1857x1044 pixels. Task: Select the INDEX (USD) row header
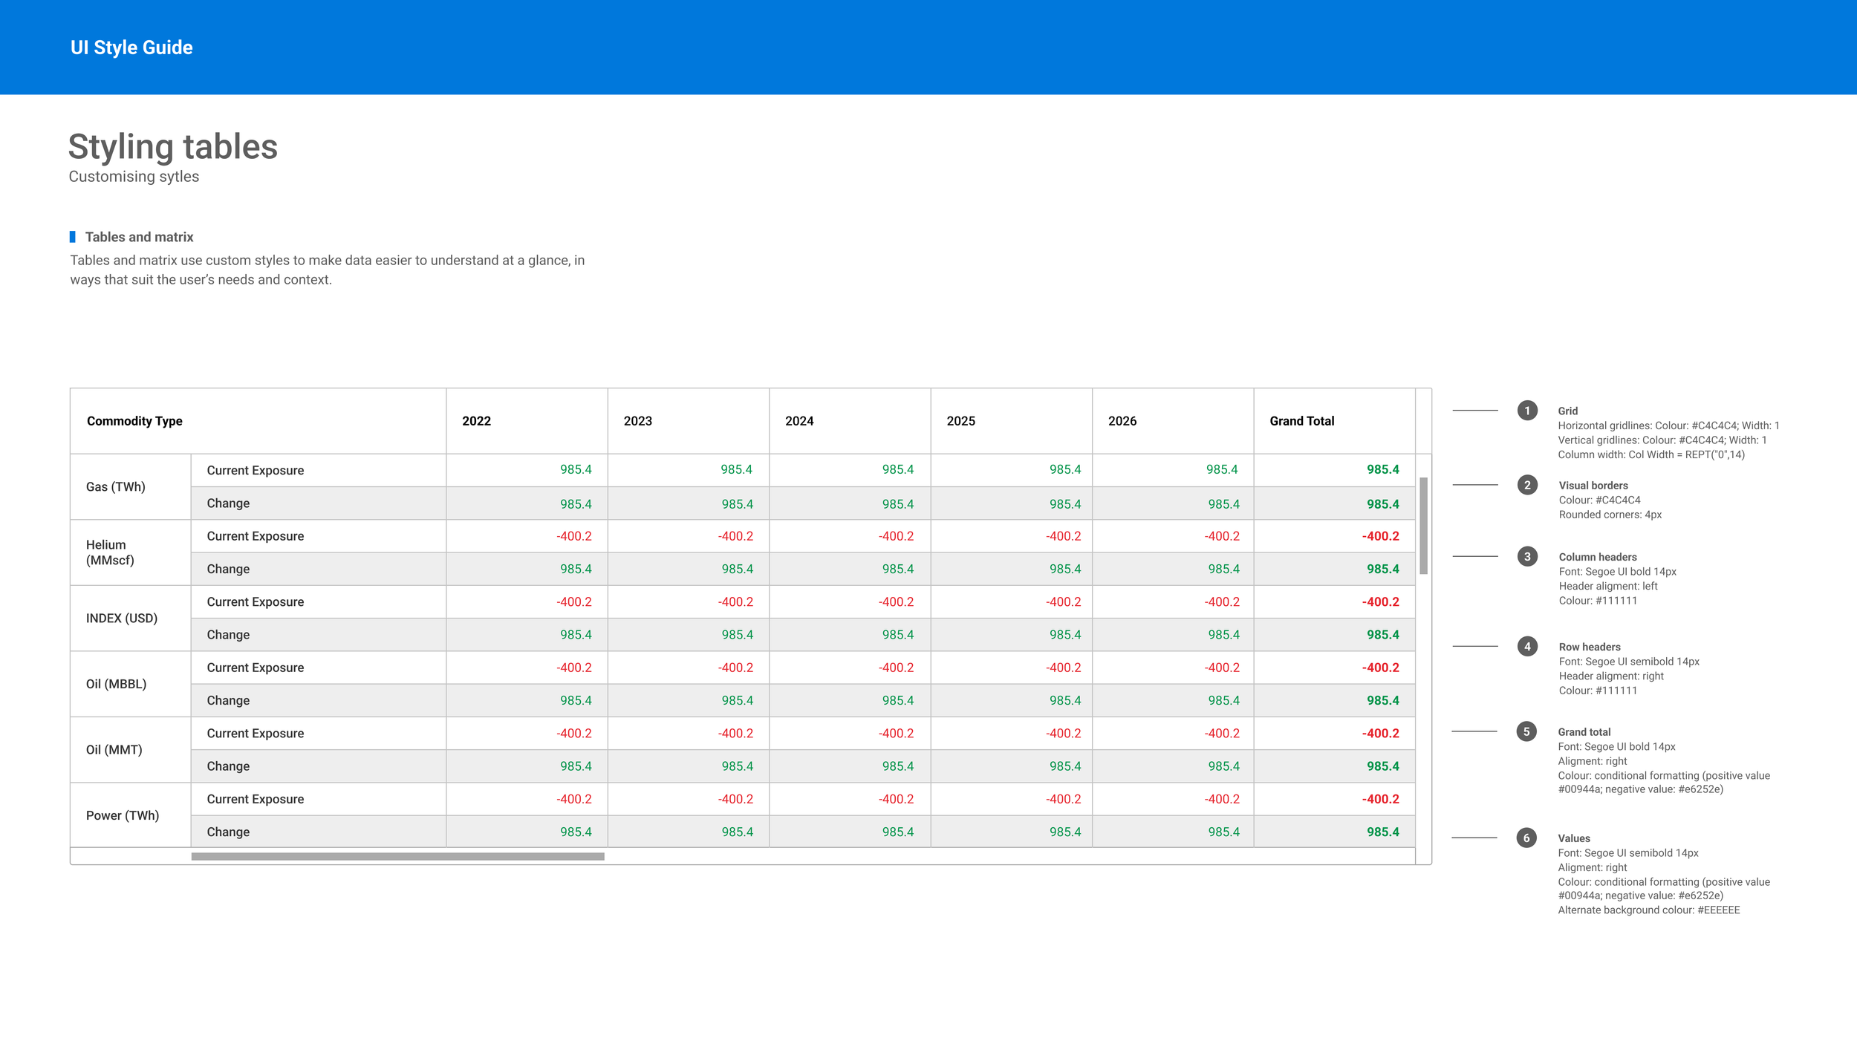[x=122, y=619]
